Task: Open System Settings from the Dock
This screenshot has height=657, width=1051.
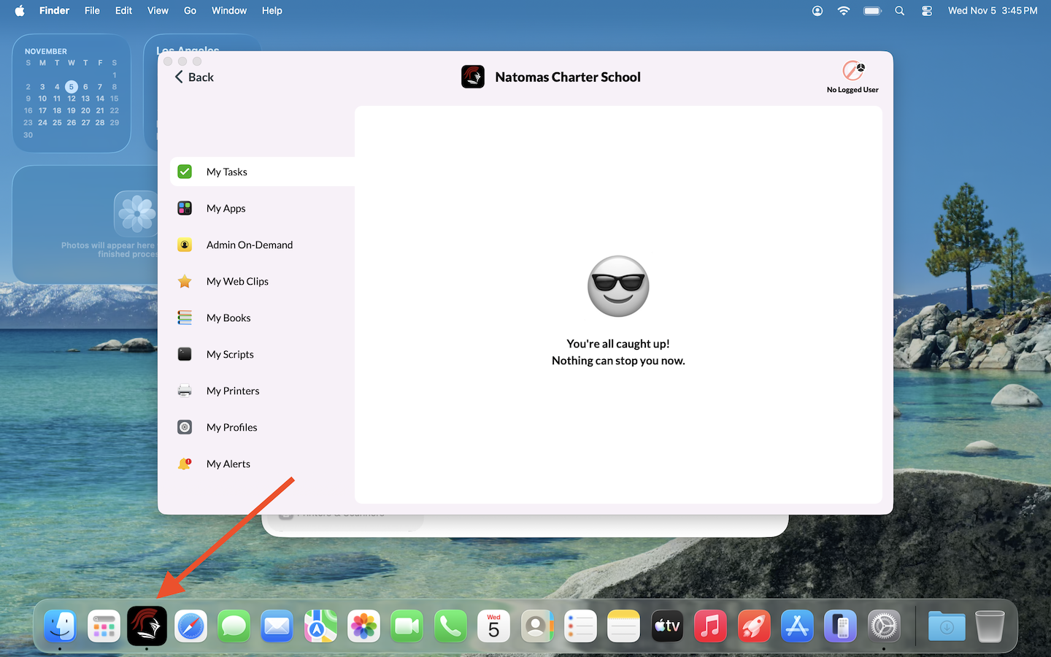Action: pyautogui.click(x=884, y=626)
